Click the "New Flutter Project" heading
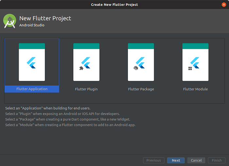 [45, 19]
